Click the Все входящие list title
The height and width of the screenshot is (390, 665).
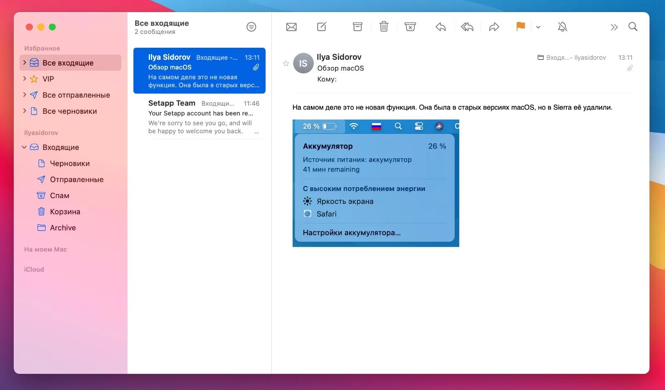click(x=162, y=23)
